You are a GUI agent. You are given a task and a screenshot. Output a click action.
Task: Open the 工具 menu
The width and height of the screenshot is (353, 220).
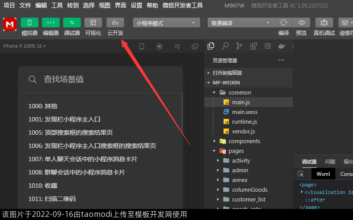point(57,5)
